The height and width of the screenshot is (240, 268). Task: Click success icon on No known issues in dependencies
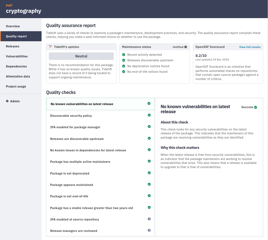(x=149, y=150)
